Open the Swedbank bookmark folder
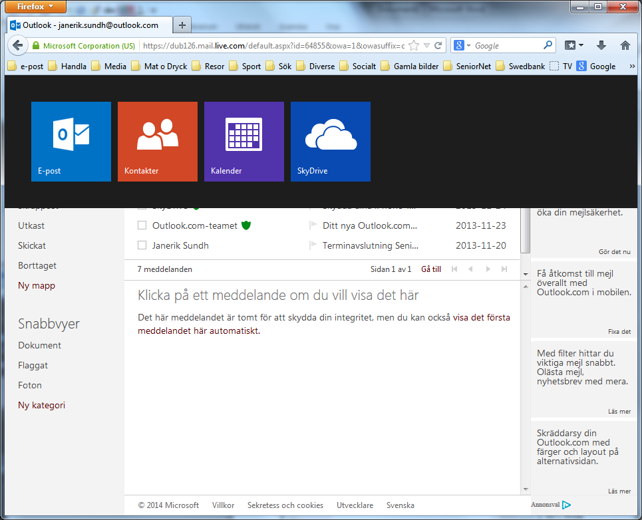The height and width of the screenshot is (520, 642). point(520,66)
